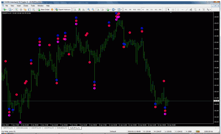Viewport: 221px width, 134px height.
Task: Launch MetaEditor via the yellow diamond icon
Action: 52,9
